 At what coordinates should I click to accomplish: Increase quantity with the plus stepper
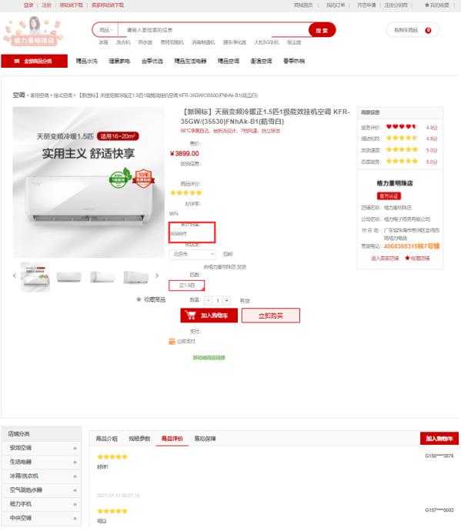pos(226,300)
